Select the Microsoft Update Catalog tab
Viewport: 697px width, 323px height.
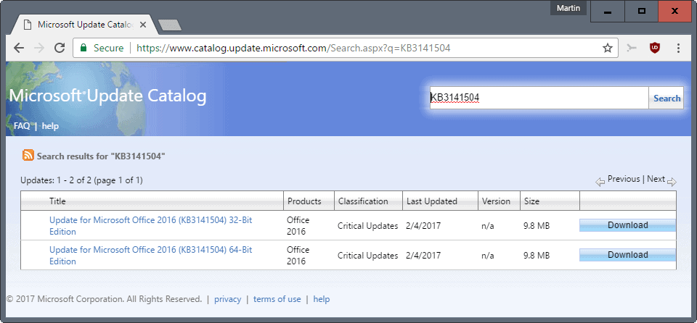click(x=84, y=25)
